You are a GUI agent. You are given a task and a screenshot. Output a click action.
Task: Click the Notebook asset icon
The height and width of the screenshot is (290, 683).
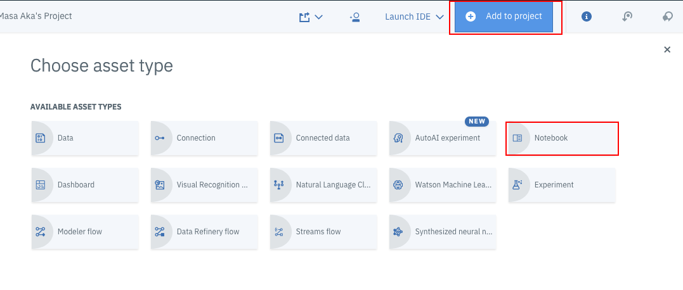click(517, 138)
